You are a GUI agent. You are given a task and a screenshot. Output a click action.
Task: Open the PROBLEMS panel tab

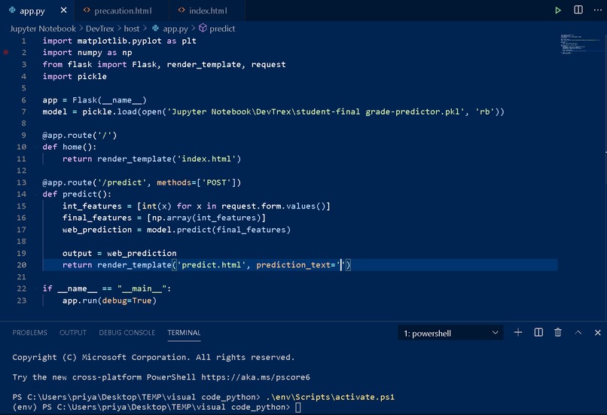30,333
